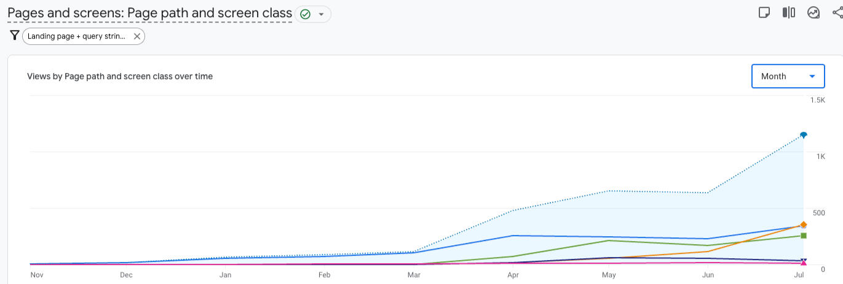Click the edit comparisons columns icon
Viewport: 843px width, 284px height.
pyautogui.click(x=789, y=13)
